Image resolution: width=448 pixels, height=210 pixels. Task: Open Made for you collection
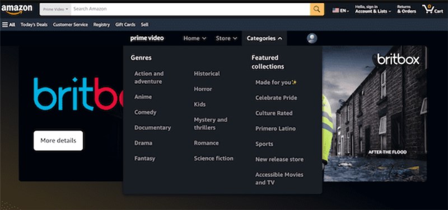pyautogui.click(x=276, y=82)
